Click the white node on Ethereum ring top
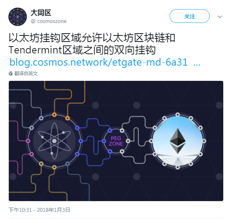This screenshot has width=237, height=219. point(178,115)
